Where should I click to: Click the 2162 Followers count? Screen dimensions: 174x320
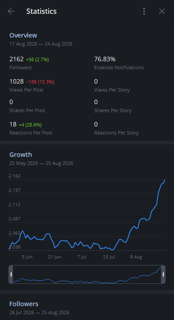click(x=17, y=59)
